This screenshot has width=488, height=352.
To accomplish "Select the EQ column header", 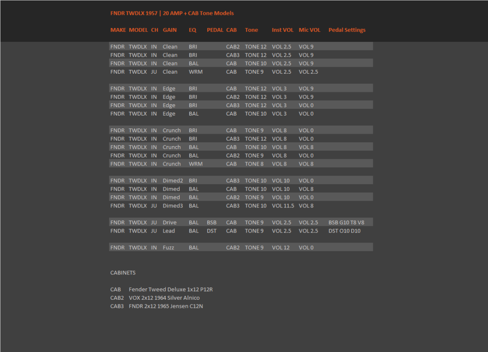I will click(193, 30).
